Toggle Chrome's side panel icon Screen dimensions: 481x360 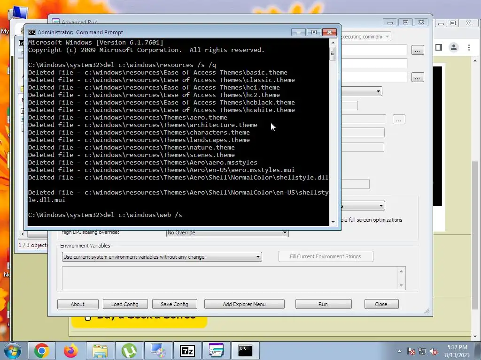tap(439, 47)
